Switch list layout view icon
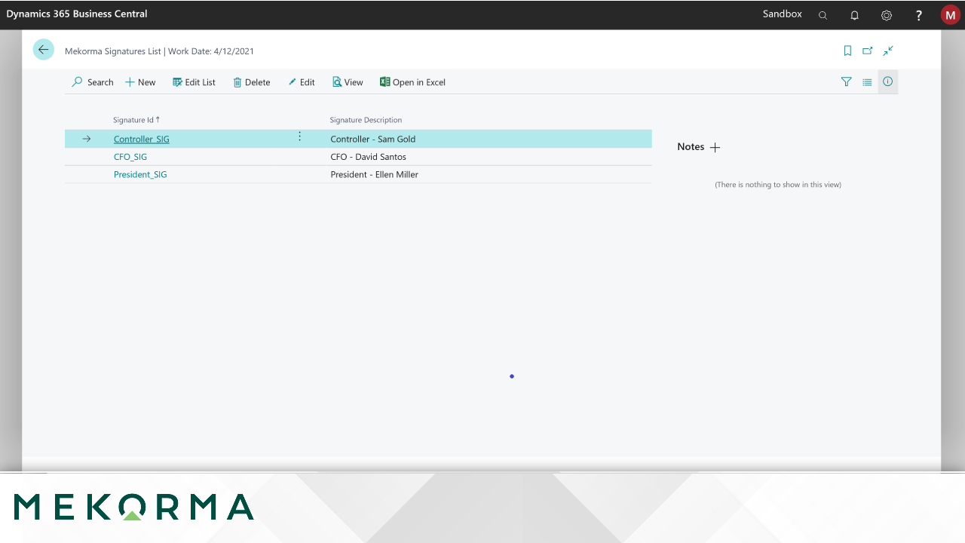This screenshot has width=965, height=543. (867, 81)
